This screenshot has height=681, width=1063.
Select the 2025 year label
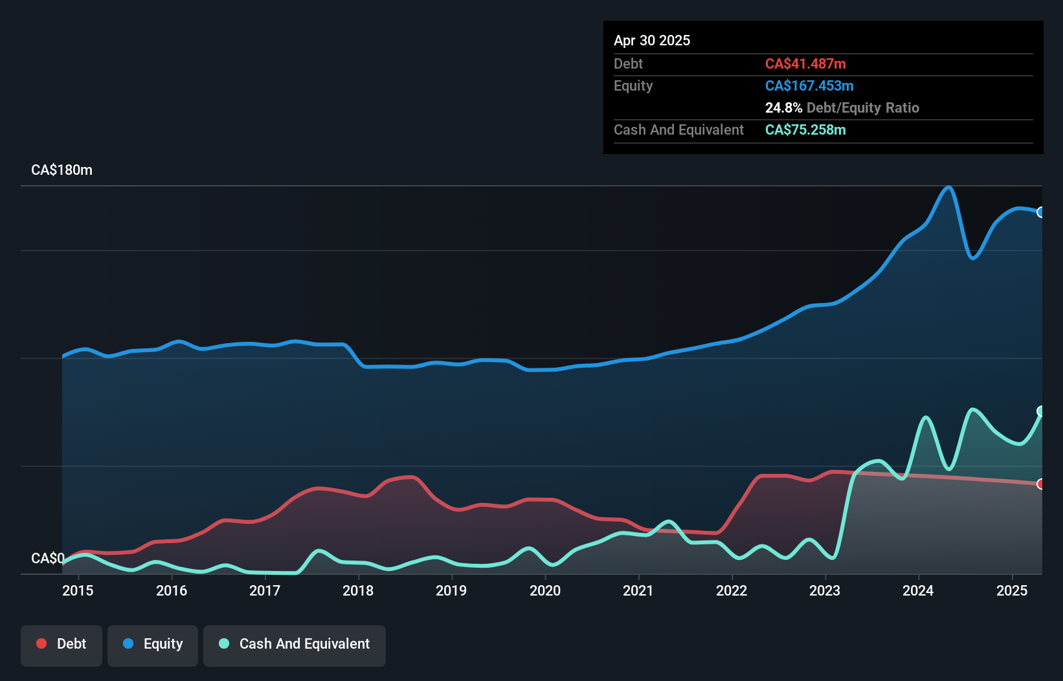1011,591
